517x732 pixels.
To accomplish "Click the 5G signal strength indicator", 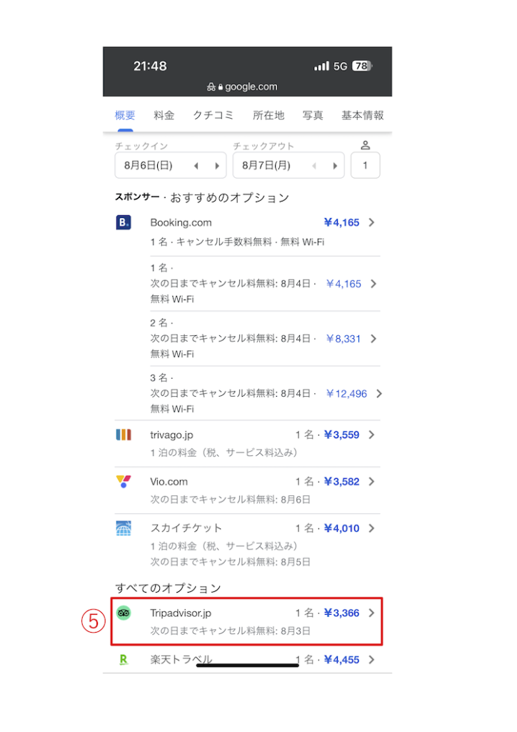I will coord(331,66).
